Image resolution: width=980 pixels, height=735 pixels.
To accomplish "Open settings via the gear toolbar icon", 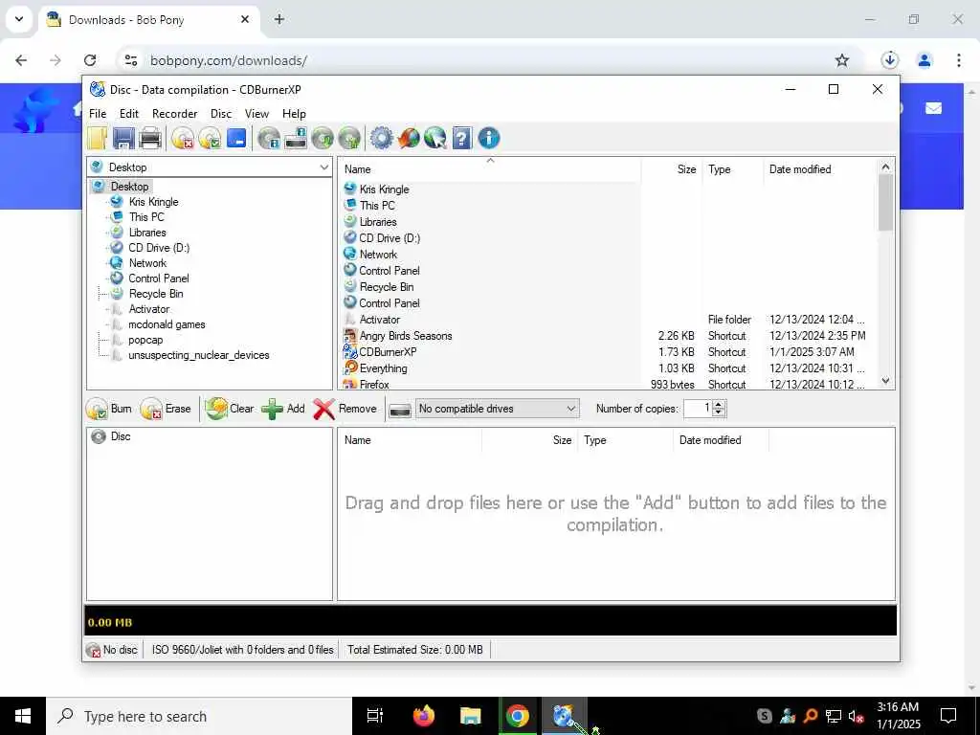I will coord(381,138).
